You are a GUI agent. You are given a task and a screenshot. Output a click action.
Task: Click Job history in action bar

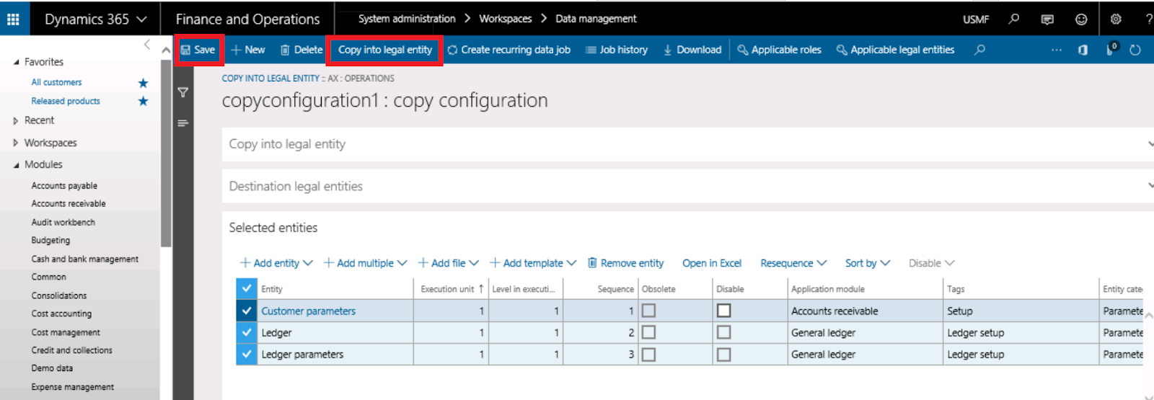(617, 50)
